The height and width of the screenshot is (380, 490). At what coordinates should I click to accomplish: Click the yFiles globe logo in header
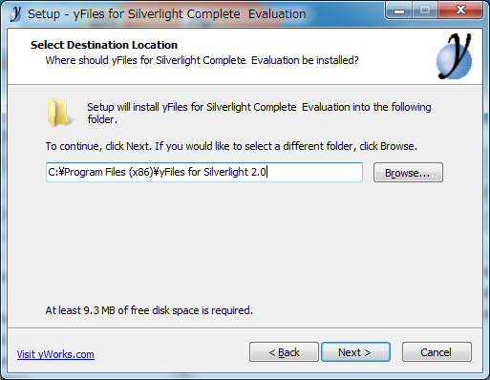tap(455, 56)
